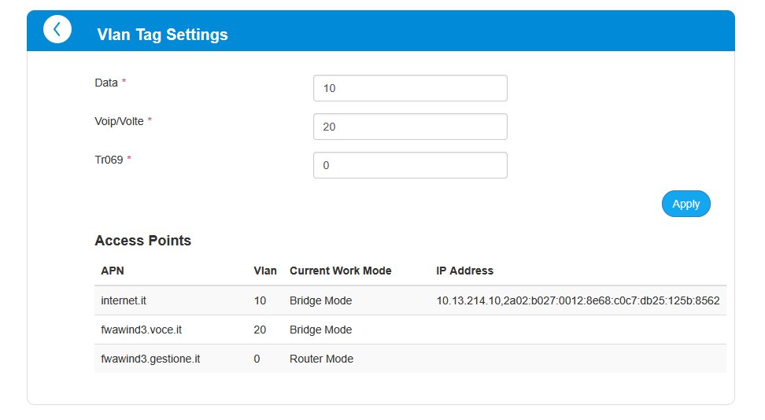Viewport: 765px width, 420px height.
Task: Click the Current Work Mode column header
Action: [x=340, y=271]
